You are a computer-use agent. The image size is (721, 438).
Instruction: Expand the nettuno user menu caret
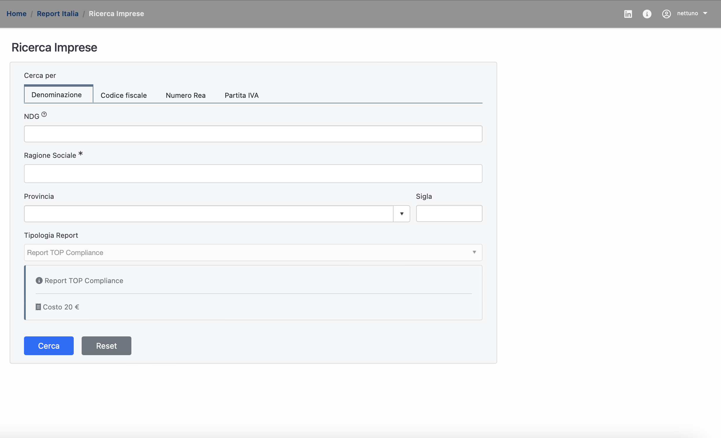[x=705, y=13]
